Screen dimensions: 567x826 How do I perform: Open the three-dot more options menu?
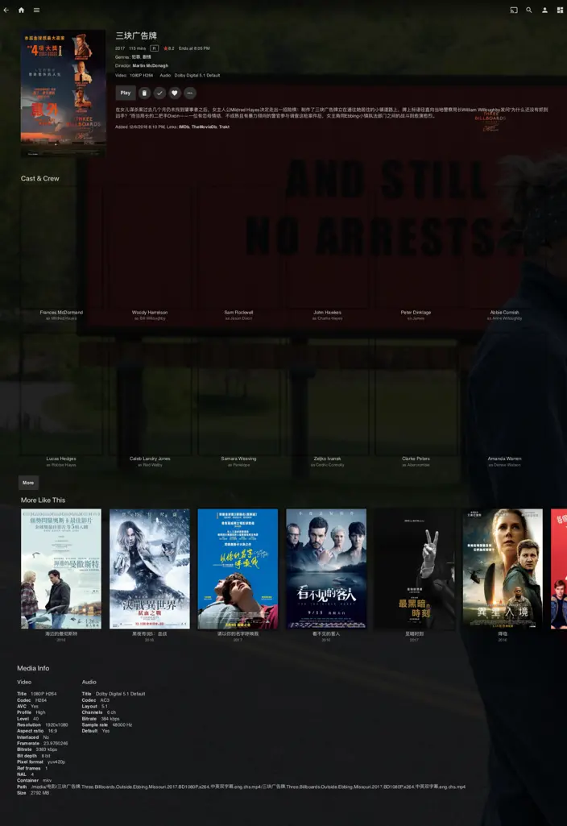point(190,93)
